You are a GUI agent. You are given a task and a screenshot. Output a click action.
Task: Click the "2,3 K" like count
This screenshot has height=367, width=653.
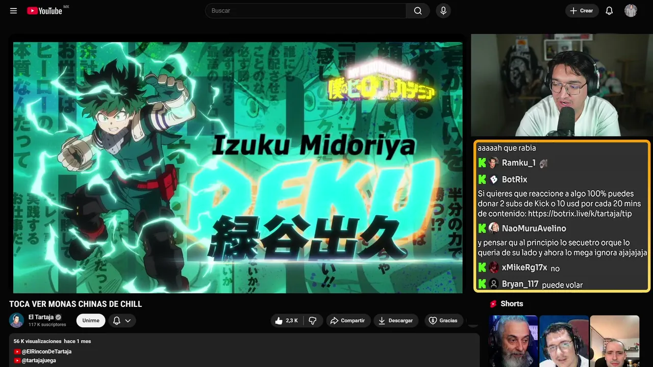[292, 321]
